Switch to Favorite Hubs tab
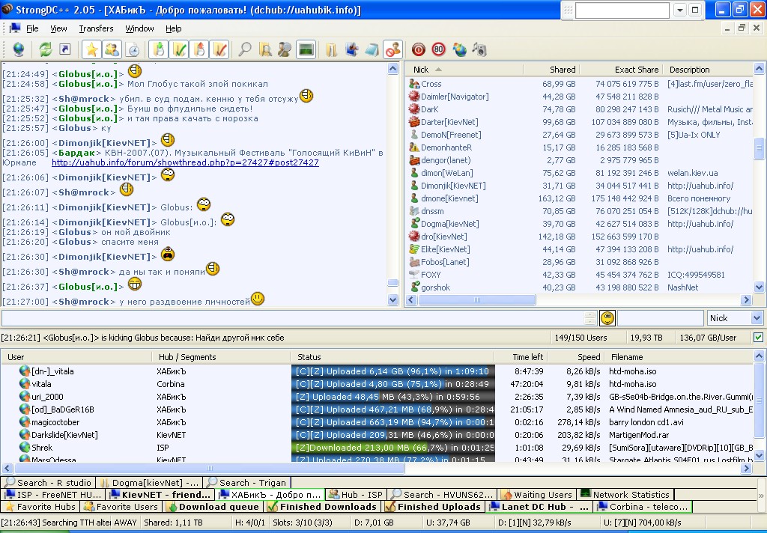This screenshot has height=533, width=767. pos(40,507)
